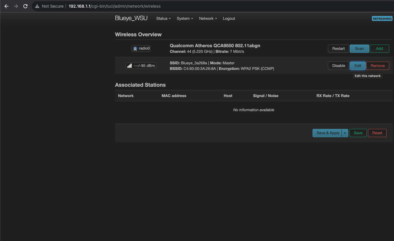Restart the radio0 wireless device
This screenshot has height=241, width=394.
[339, 49]
